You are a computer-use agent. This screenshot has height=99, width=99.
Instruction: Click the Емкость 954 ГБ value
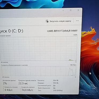(56, 81)
